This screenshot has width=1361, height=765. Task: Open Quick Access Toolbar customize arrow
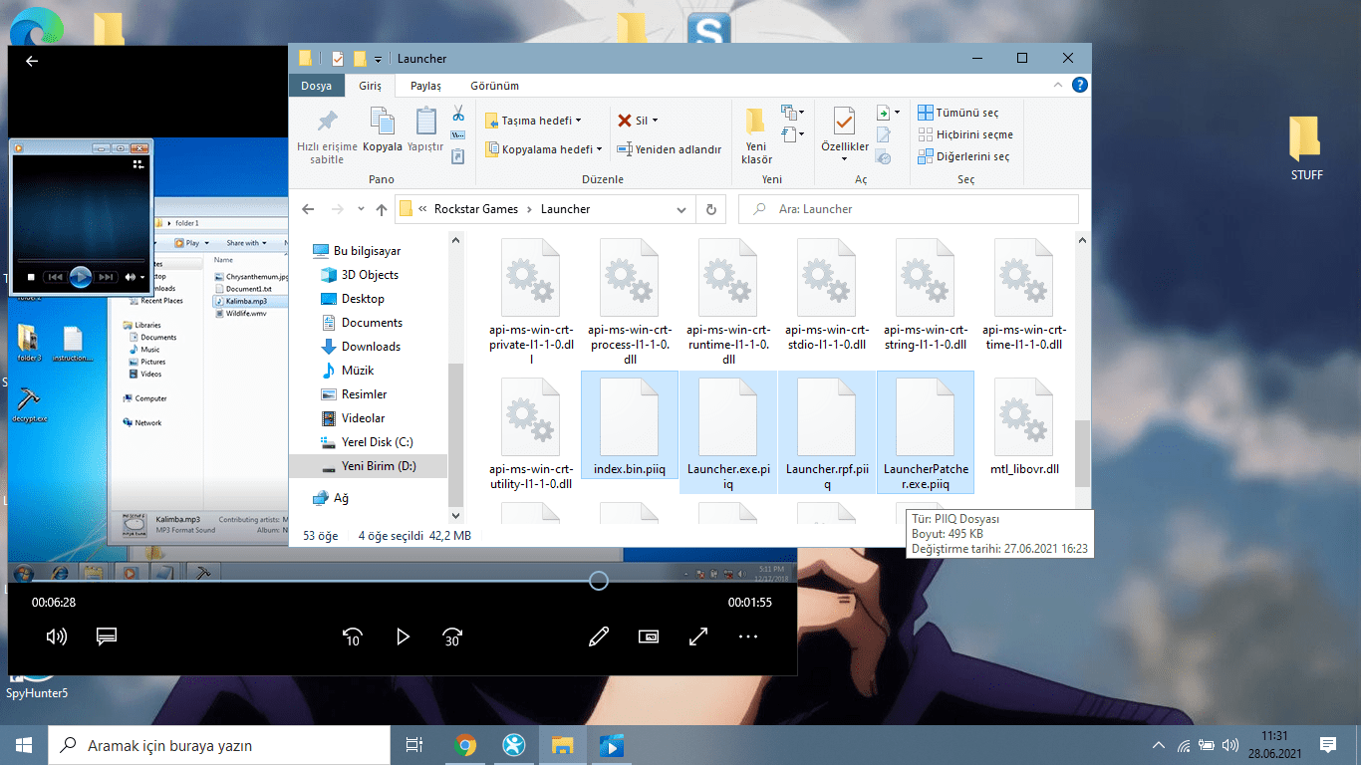[x=379, y=60]
